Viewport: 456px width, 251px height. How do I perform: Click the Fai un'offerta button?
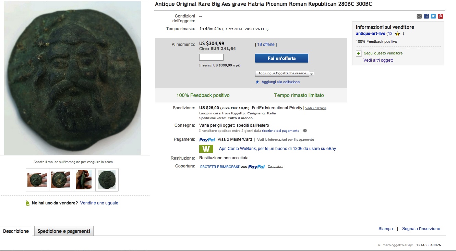[281, 58]
